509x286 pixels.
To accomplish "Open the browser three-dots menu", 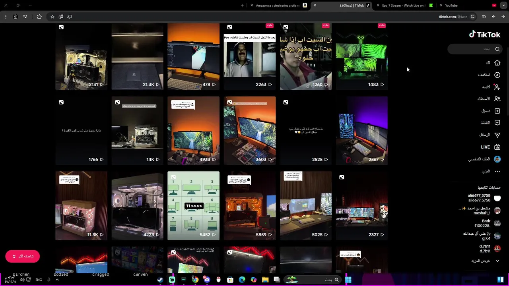I will click(6, 17).
